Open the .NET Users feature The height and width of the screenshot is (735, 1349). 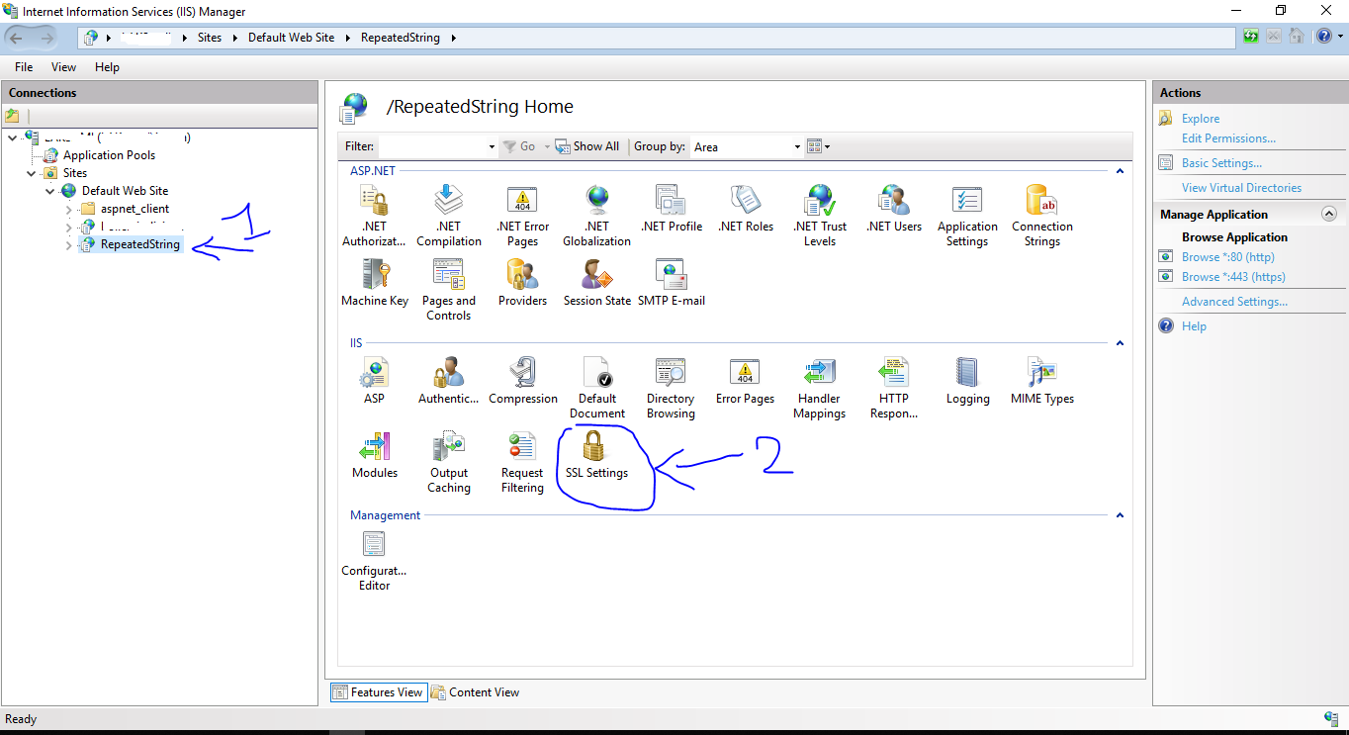tap(894, 209)
